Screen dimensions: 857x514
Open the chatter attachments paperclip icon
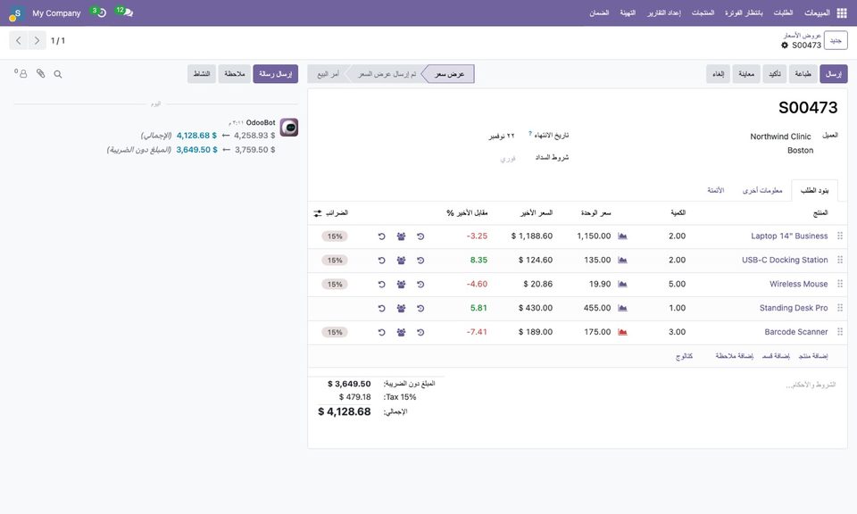[x=40, y=73]
